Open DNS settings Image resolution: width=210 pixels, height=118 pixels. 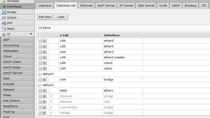click(x=17, y=78)
